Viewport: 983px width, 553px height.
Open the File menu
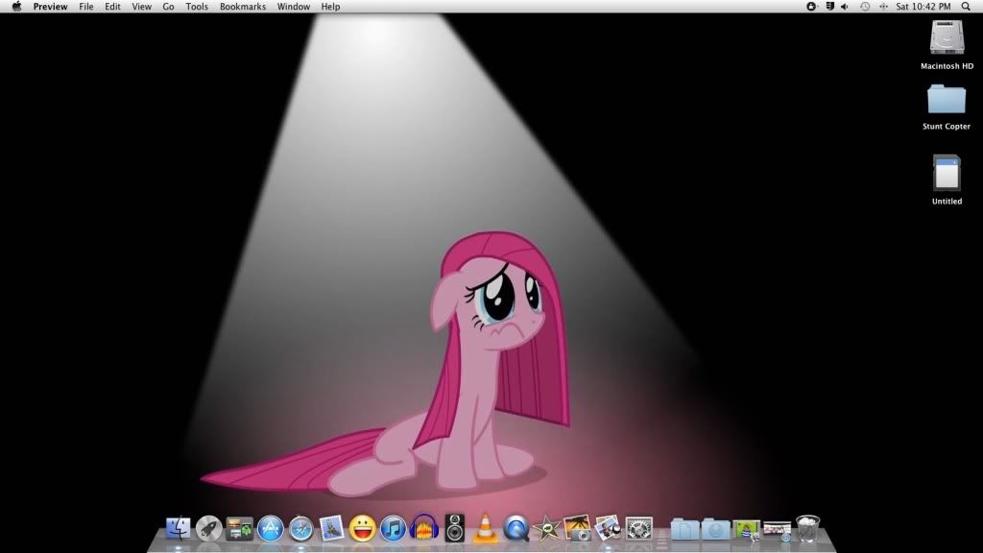tap(85, 7)
